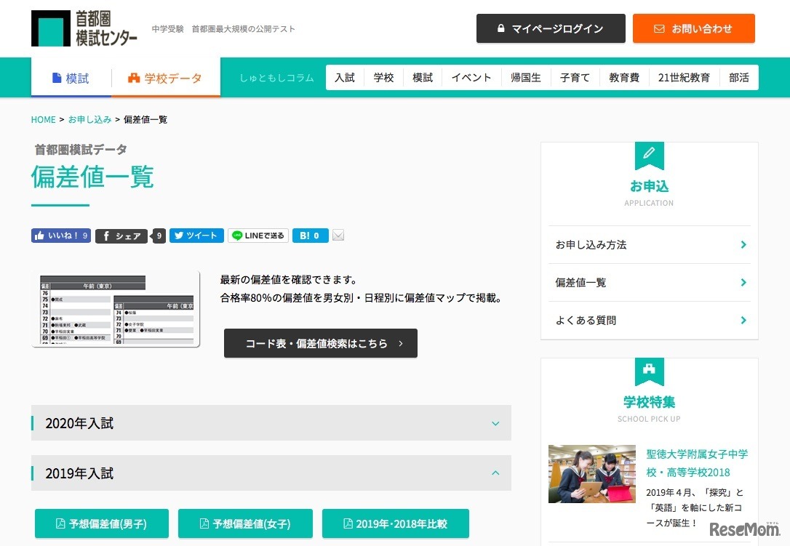Download 予想偏差値(男子) PDF

point(101,523)
